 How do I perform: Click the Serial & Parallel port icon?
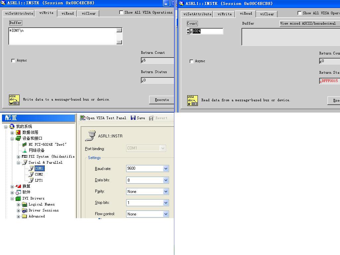tap(25, 162)
